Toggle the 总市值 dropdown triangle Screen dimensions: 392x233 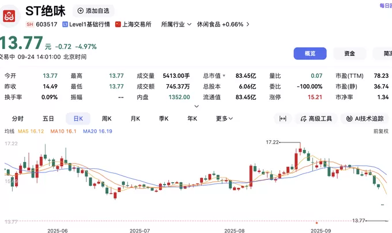point(224,76)
